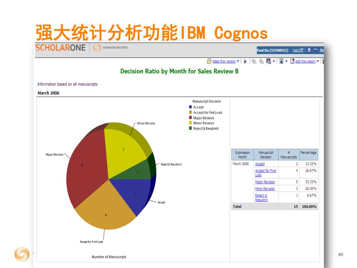Click the Total row label
Viewport: 357px width, 268px height.
tap(237, 207)
